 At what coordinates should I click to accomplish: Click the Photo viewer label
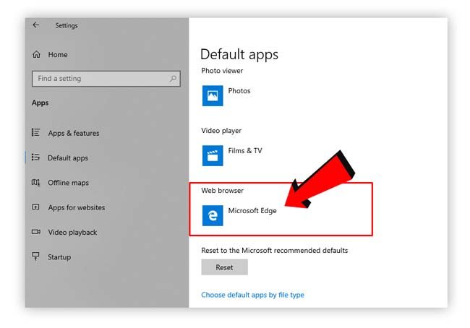pos(222,71)
